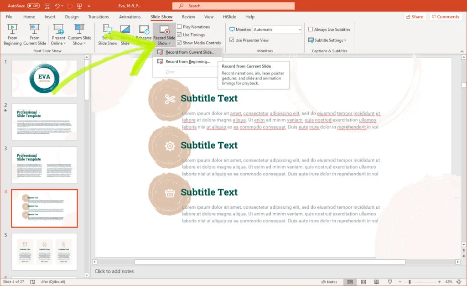Viewport: 467px width, 286px height.
Task: Open Custom Slide Show menu
Action: click(x=79, y=35)
